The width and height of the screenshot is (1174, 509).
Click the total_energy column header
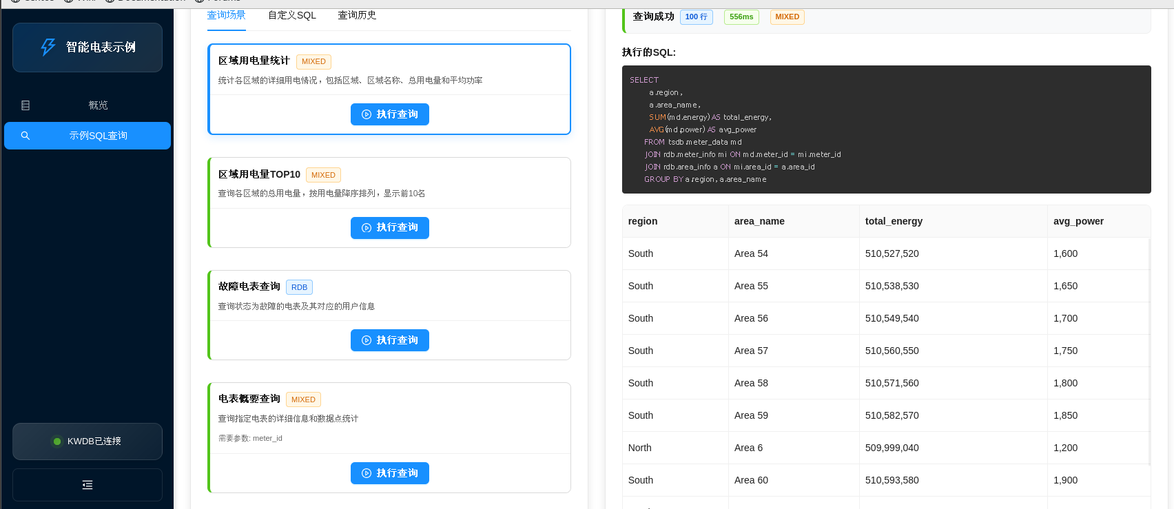(953, 221)
